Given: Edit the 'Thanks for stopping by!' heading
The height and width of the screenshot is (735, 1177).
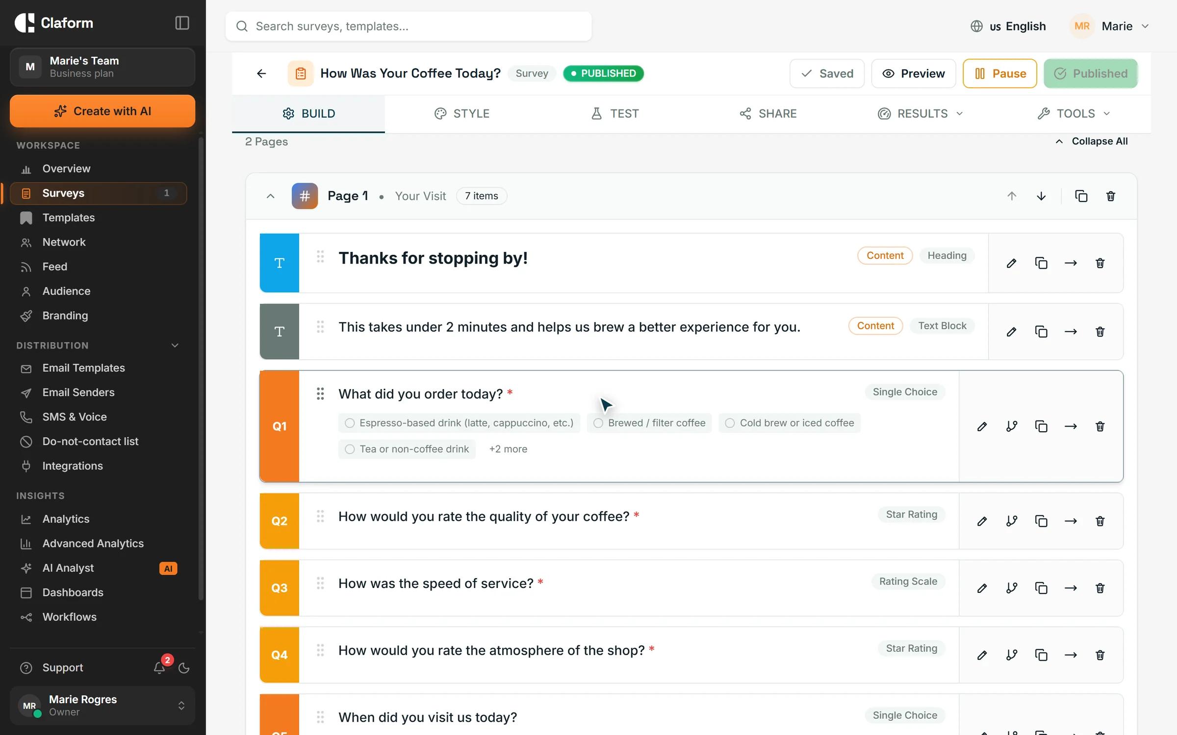Looking at the screenshot, I should [1011, 263].
